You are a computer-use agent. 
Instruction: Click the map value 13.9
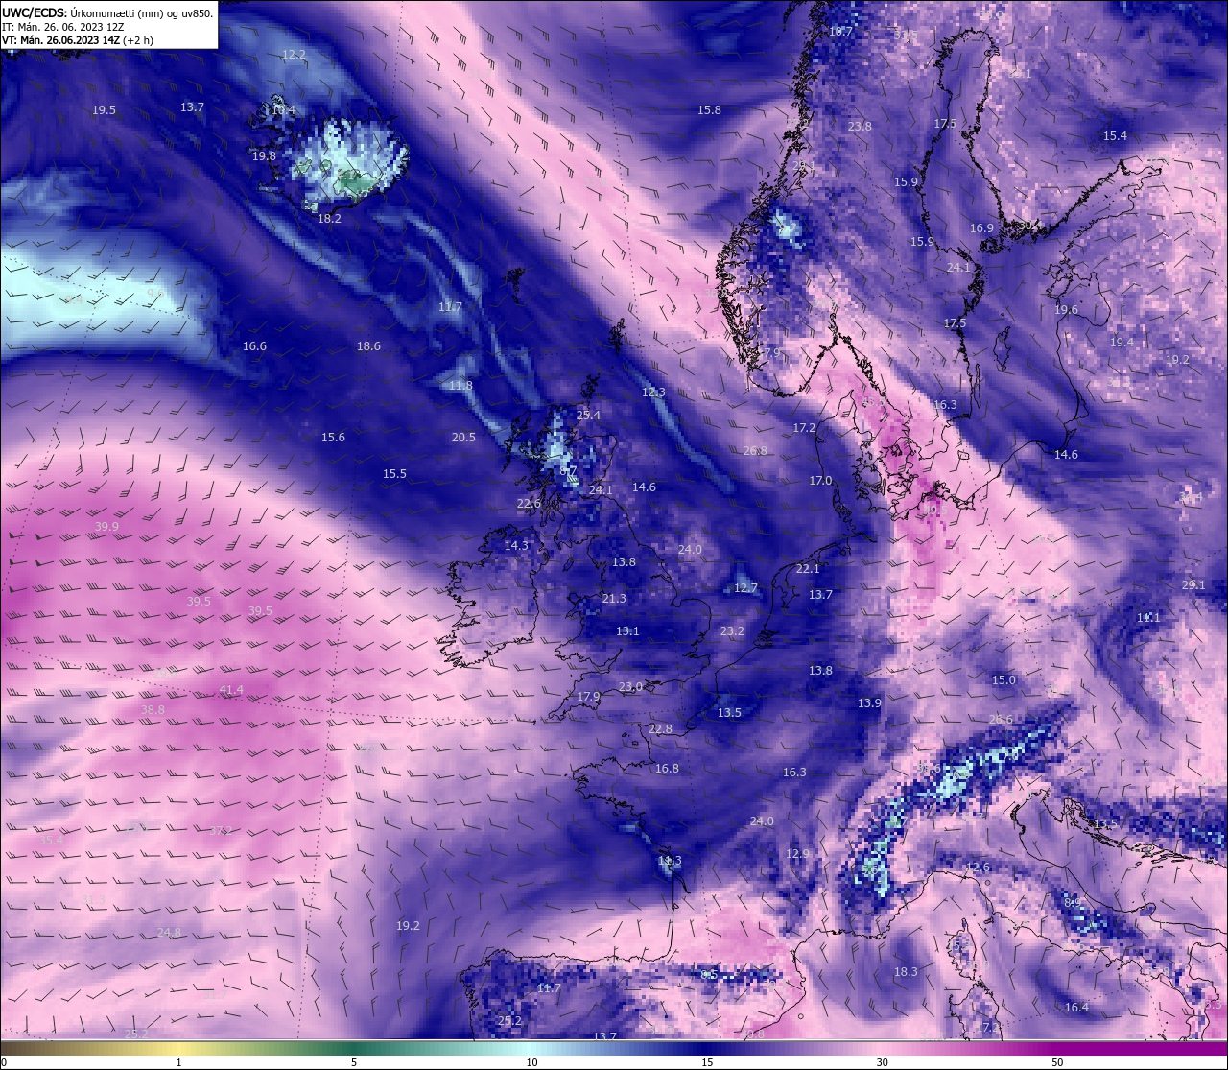pyautogui.click(x=869, y=703)
